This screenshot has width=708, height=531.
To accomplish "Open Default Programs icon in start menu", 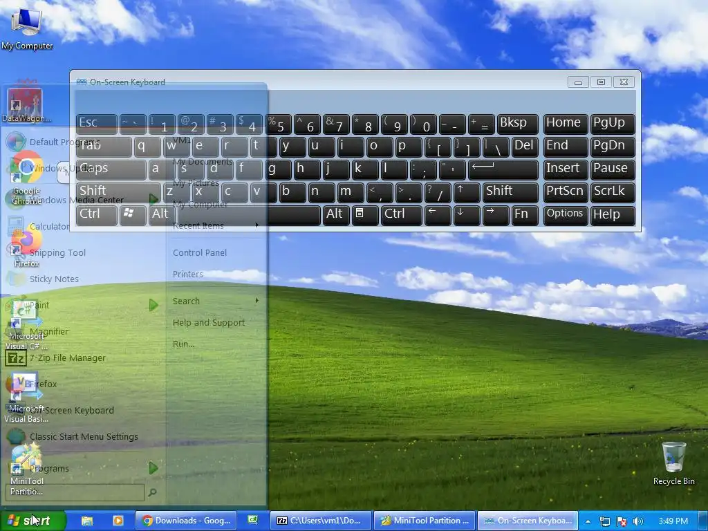I will pos(16,142).
